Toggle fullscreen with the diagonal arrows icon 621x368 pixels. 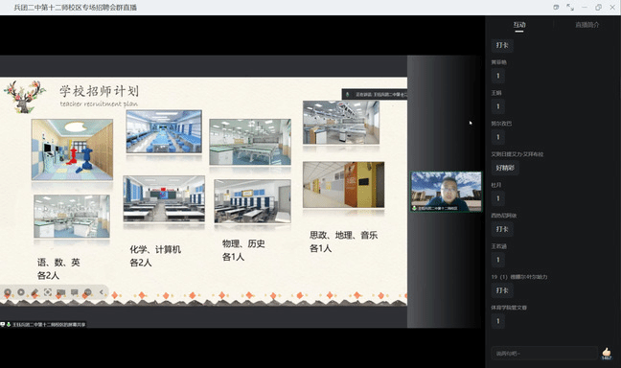coord(570,7)
